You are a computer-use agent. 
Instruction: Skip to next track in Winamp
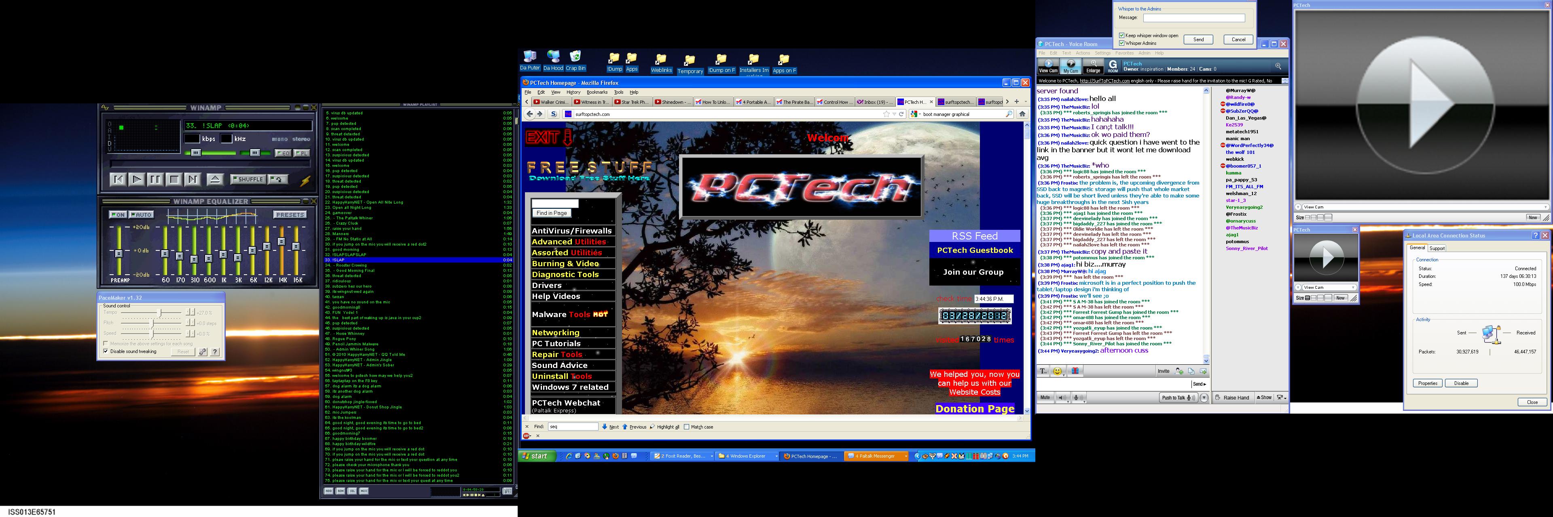point(193,179)
